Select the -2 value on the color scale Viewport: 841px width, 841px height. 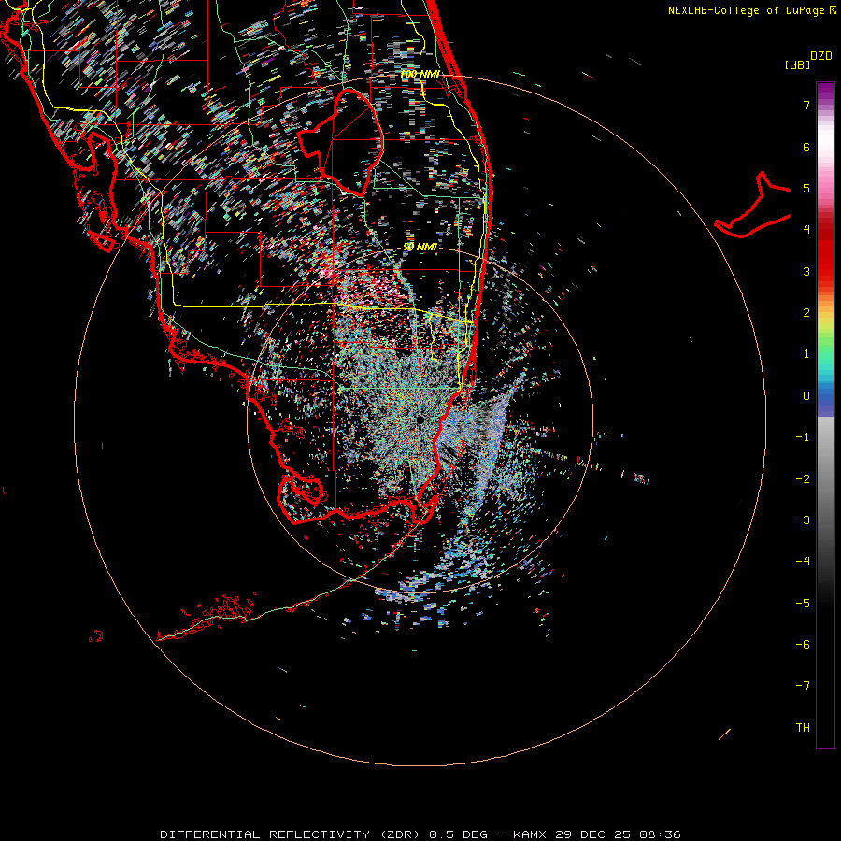(x=803, y=479)
